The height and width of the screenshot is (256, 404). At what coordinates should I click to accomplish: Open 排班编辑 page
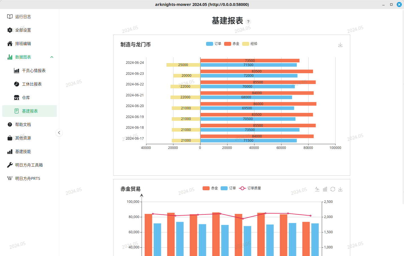(30, 44)
